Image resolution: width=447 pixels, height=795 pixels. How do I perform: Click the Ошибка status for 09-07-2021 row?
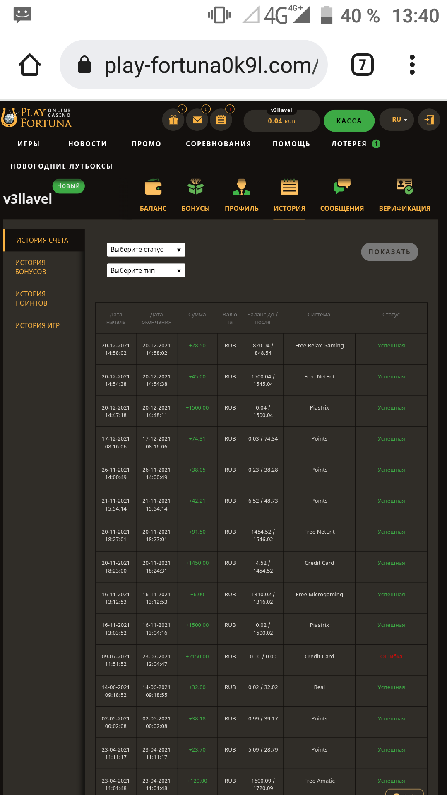[391, 656]
